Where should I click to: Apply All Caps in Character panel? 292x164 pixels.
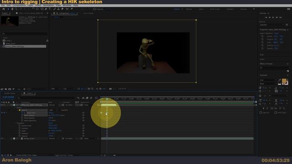(272, 108)
